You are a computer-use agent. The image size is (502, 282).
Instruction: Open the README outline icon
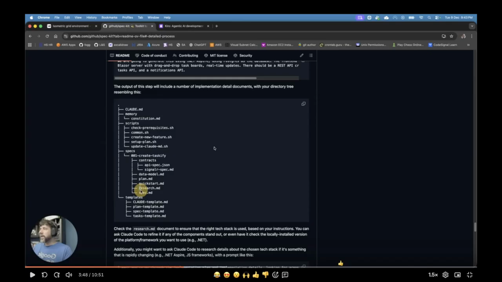[311, 56]
